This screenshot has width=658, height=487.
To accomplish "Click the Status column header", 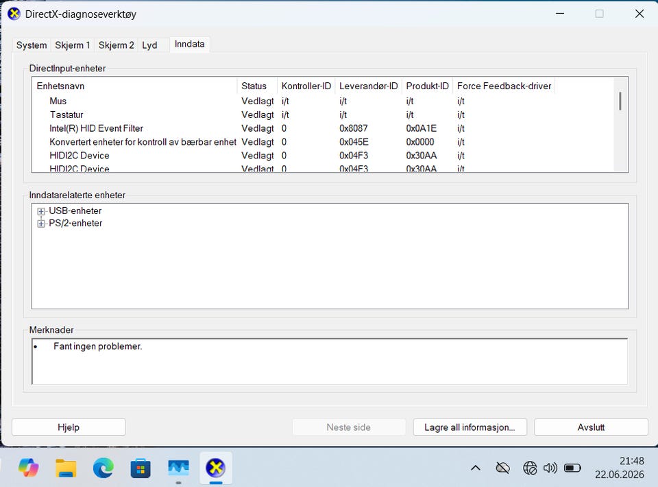I will coord(257,86).
